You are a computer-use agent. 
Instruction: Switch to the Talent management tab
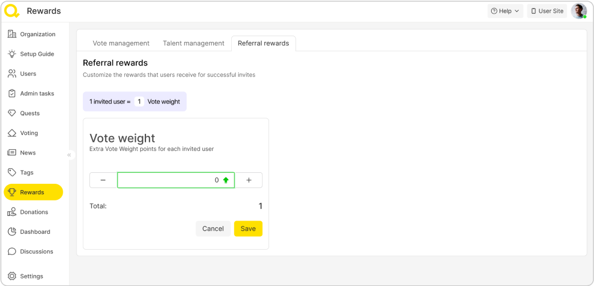(x=193, y=43)
